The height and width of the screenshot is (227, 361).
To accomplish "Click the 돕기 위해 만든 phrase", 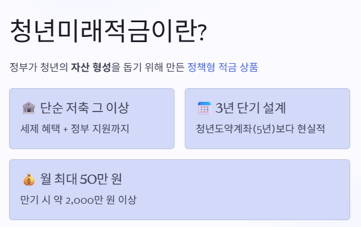I will pos(154,67).
